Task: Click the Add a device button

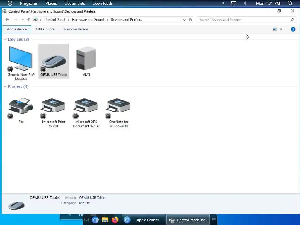Action: [17, 29]
